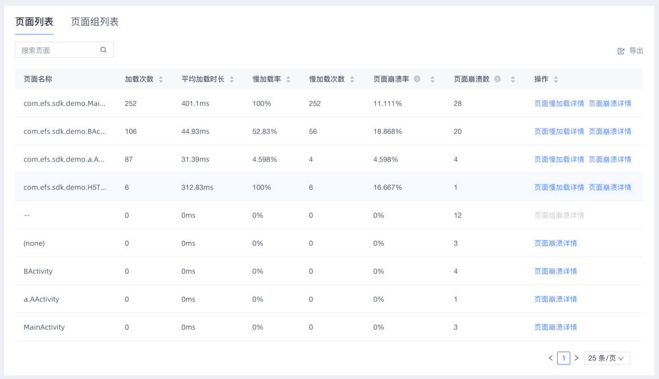This screenshot has width=659, height=379.
Task: Click the 搜索页面 search input field
Action: pyautogui.click(x=58, y=50)
